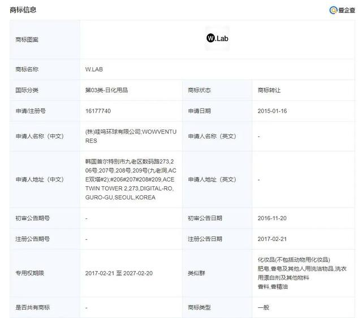Select the 国际分类 label
The width and height of the screenshot is (362, 318).
coord(27,90)
